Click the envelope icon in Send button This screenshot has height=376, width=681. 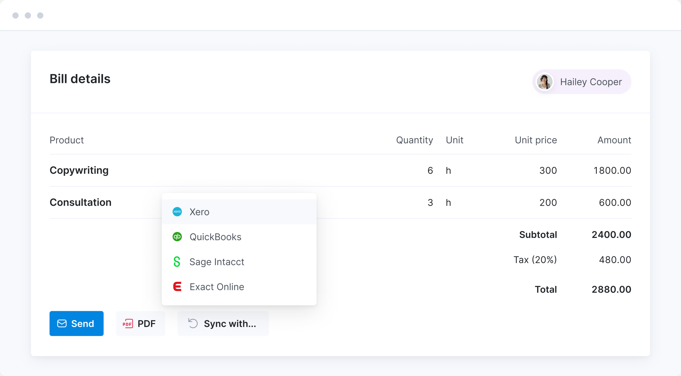point(62,324)
